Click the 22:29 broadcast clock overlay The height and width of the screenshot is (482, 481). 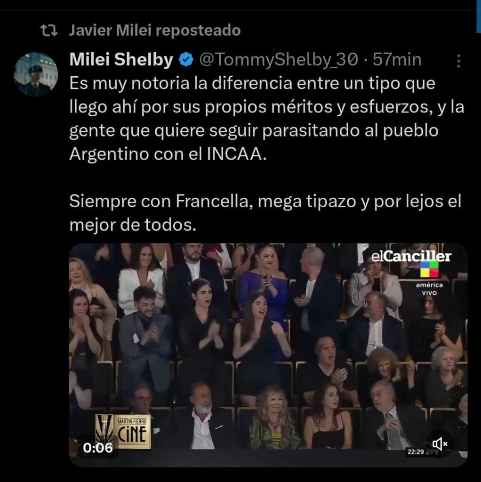(x=416, y=452)
